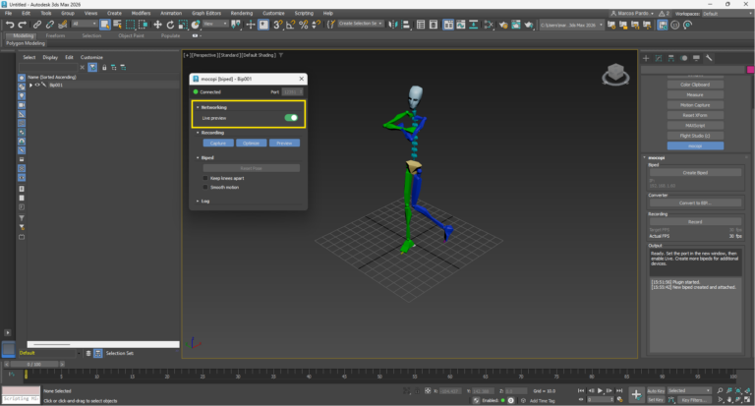Collapse the Biped section in mocopi dialog

pyautogui.click(x=198, y=157)
